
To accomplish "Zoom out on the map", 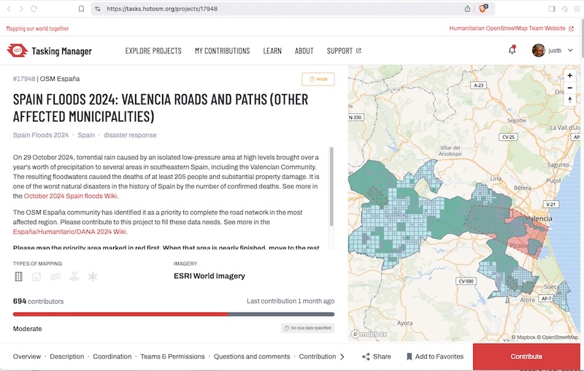I will [x=569, y=88].
